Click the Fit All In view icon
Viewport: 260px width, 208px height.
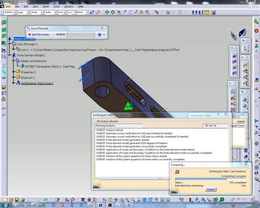(110, 200)
